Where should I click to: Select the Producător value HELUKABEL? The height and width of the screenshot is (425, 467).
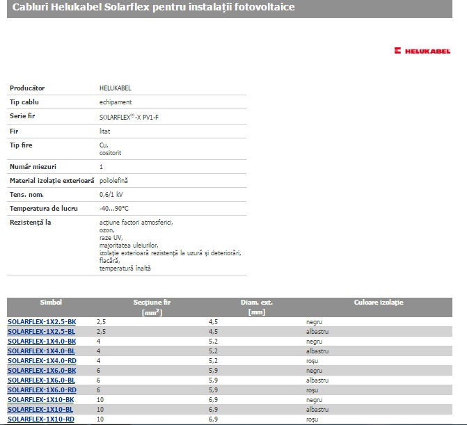coord(116,88)
